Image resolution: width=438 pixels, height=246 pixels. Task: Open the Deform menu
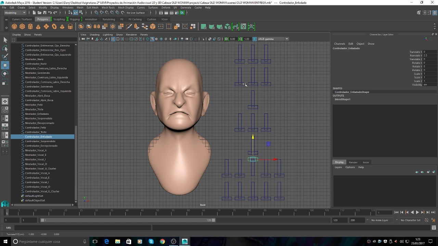click(x=166, y=7)
